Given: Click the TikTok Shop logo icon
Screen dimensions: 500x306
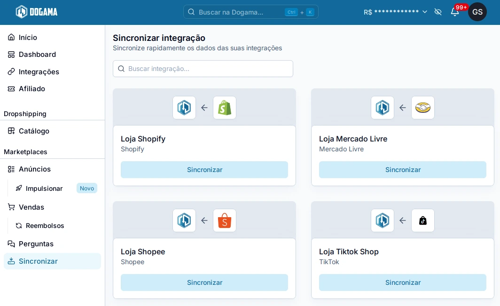Looking at the screenshot, I should [x=423, y=220].
